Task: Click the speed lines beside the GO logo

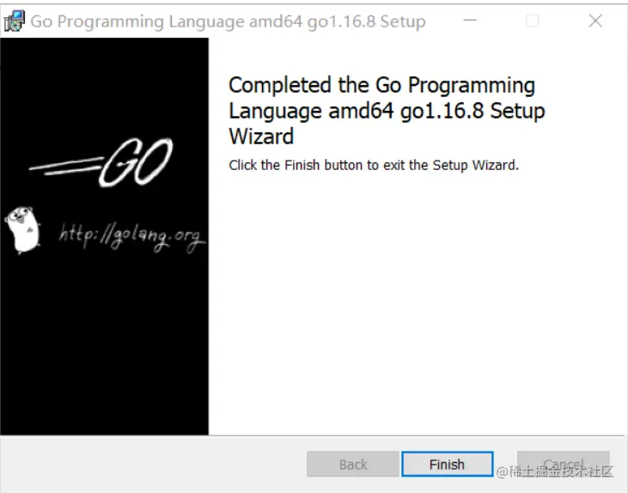Action: (x=65, y=167)
